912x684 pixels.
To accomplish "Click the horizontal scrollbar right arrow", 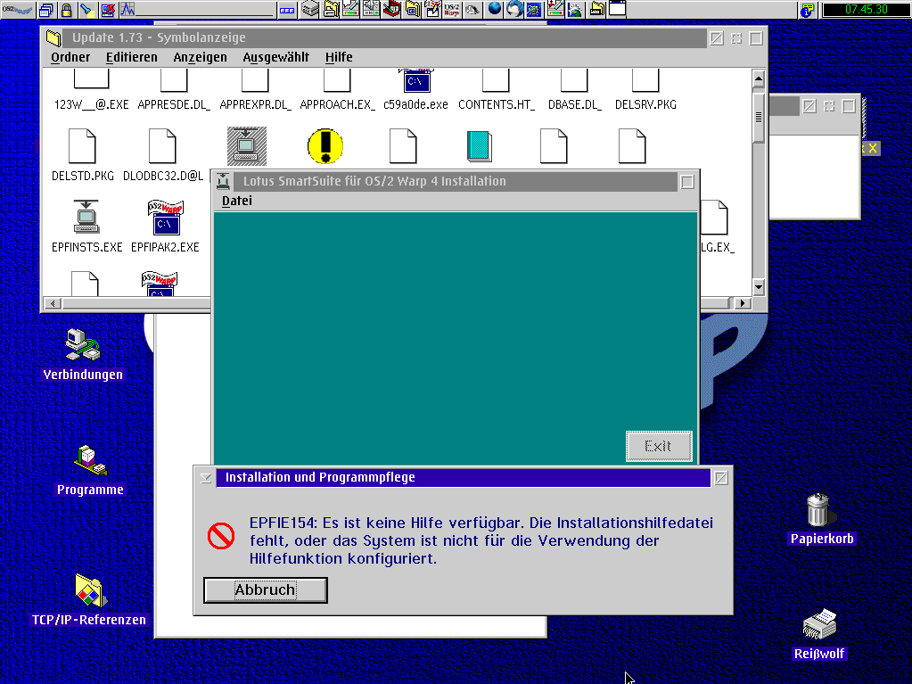I will pyautogui.click(x=742, y=303).
